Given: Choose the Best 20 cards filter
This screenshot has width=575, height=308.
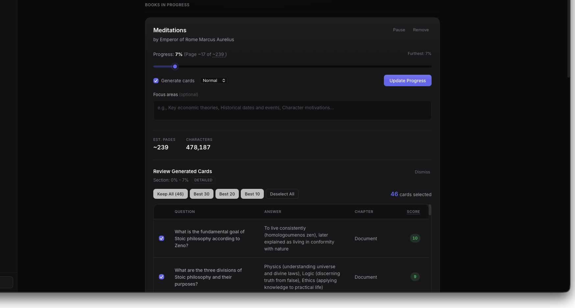Looking at the screenshot, I should tap(227, 194).
